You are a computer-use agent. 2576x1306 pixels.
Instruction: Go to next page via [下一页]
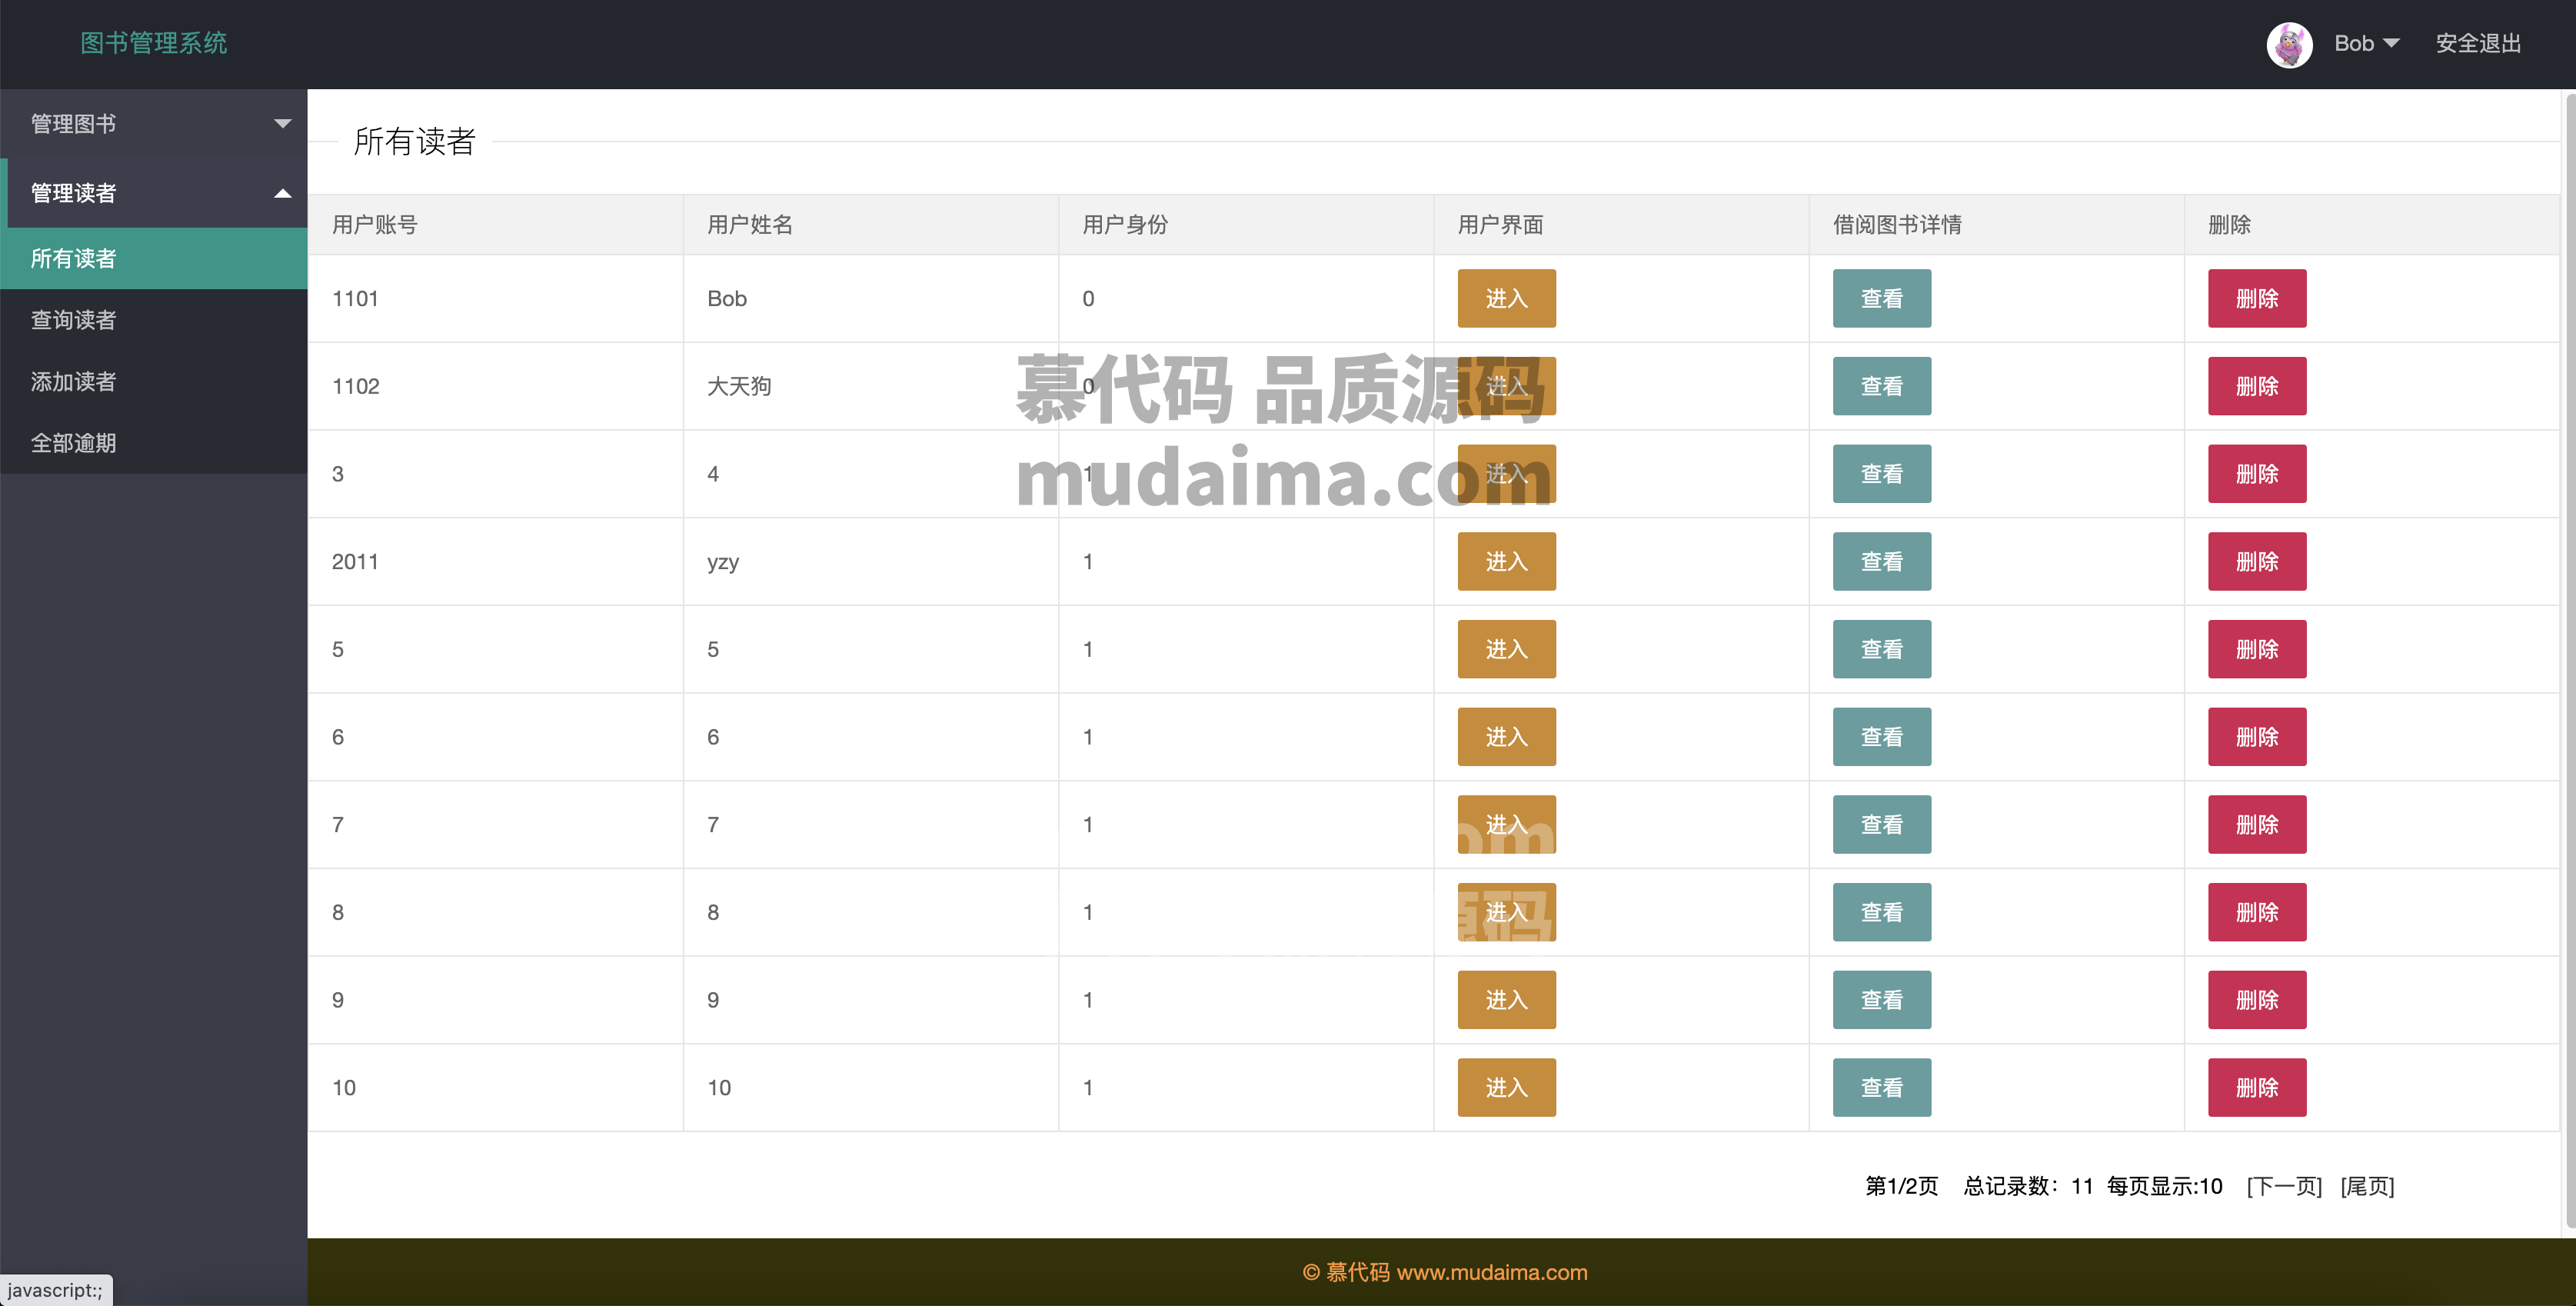[x=2284, y=1186]
